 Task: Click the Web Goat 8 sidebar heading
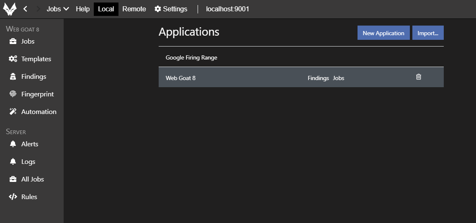[23, 29]
